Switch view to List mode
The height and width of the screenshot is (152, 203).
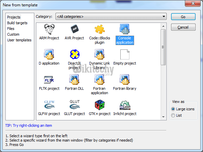click(x=173, y=115)
